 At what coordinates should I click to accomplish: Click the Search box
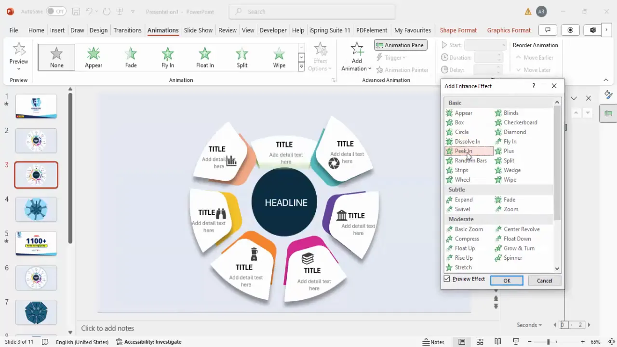click(x=312, y=12)
